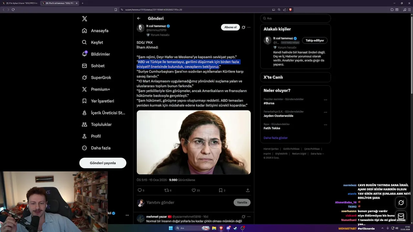
Task: Open floating Grok button
Action: [401, 203]
